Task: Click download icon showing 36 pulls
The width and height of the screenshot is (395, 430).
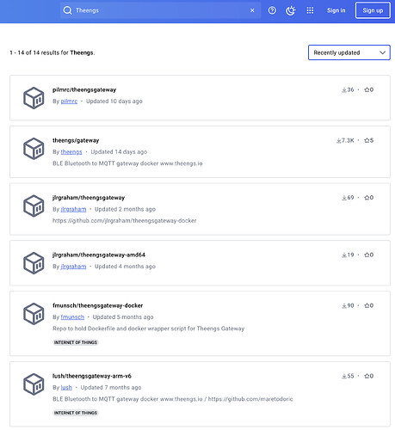Action: click(344, 89)
